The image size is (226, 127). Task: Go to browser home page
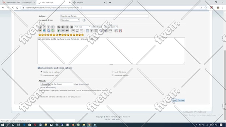(x=17, y=8)
